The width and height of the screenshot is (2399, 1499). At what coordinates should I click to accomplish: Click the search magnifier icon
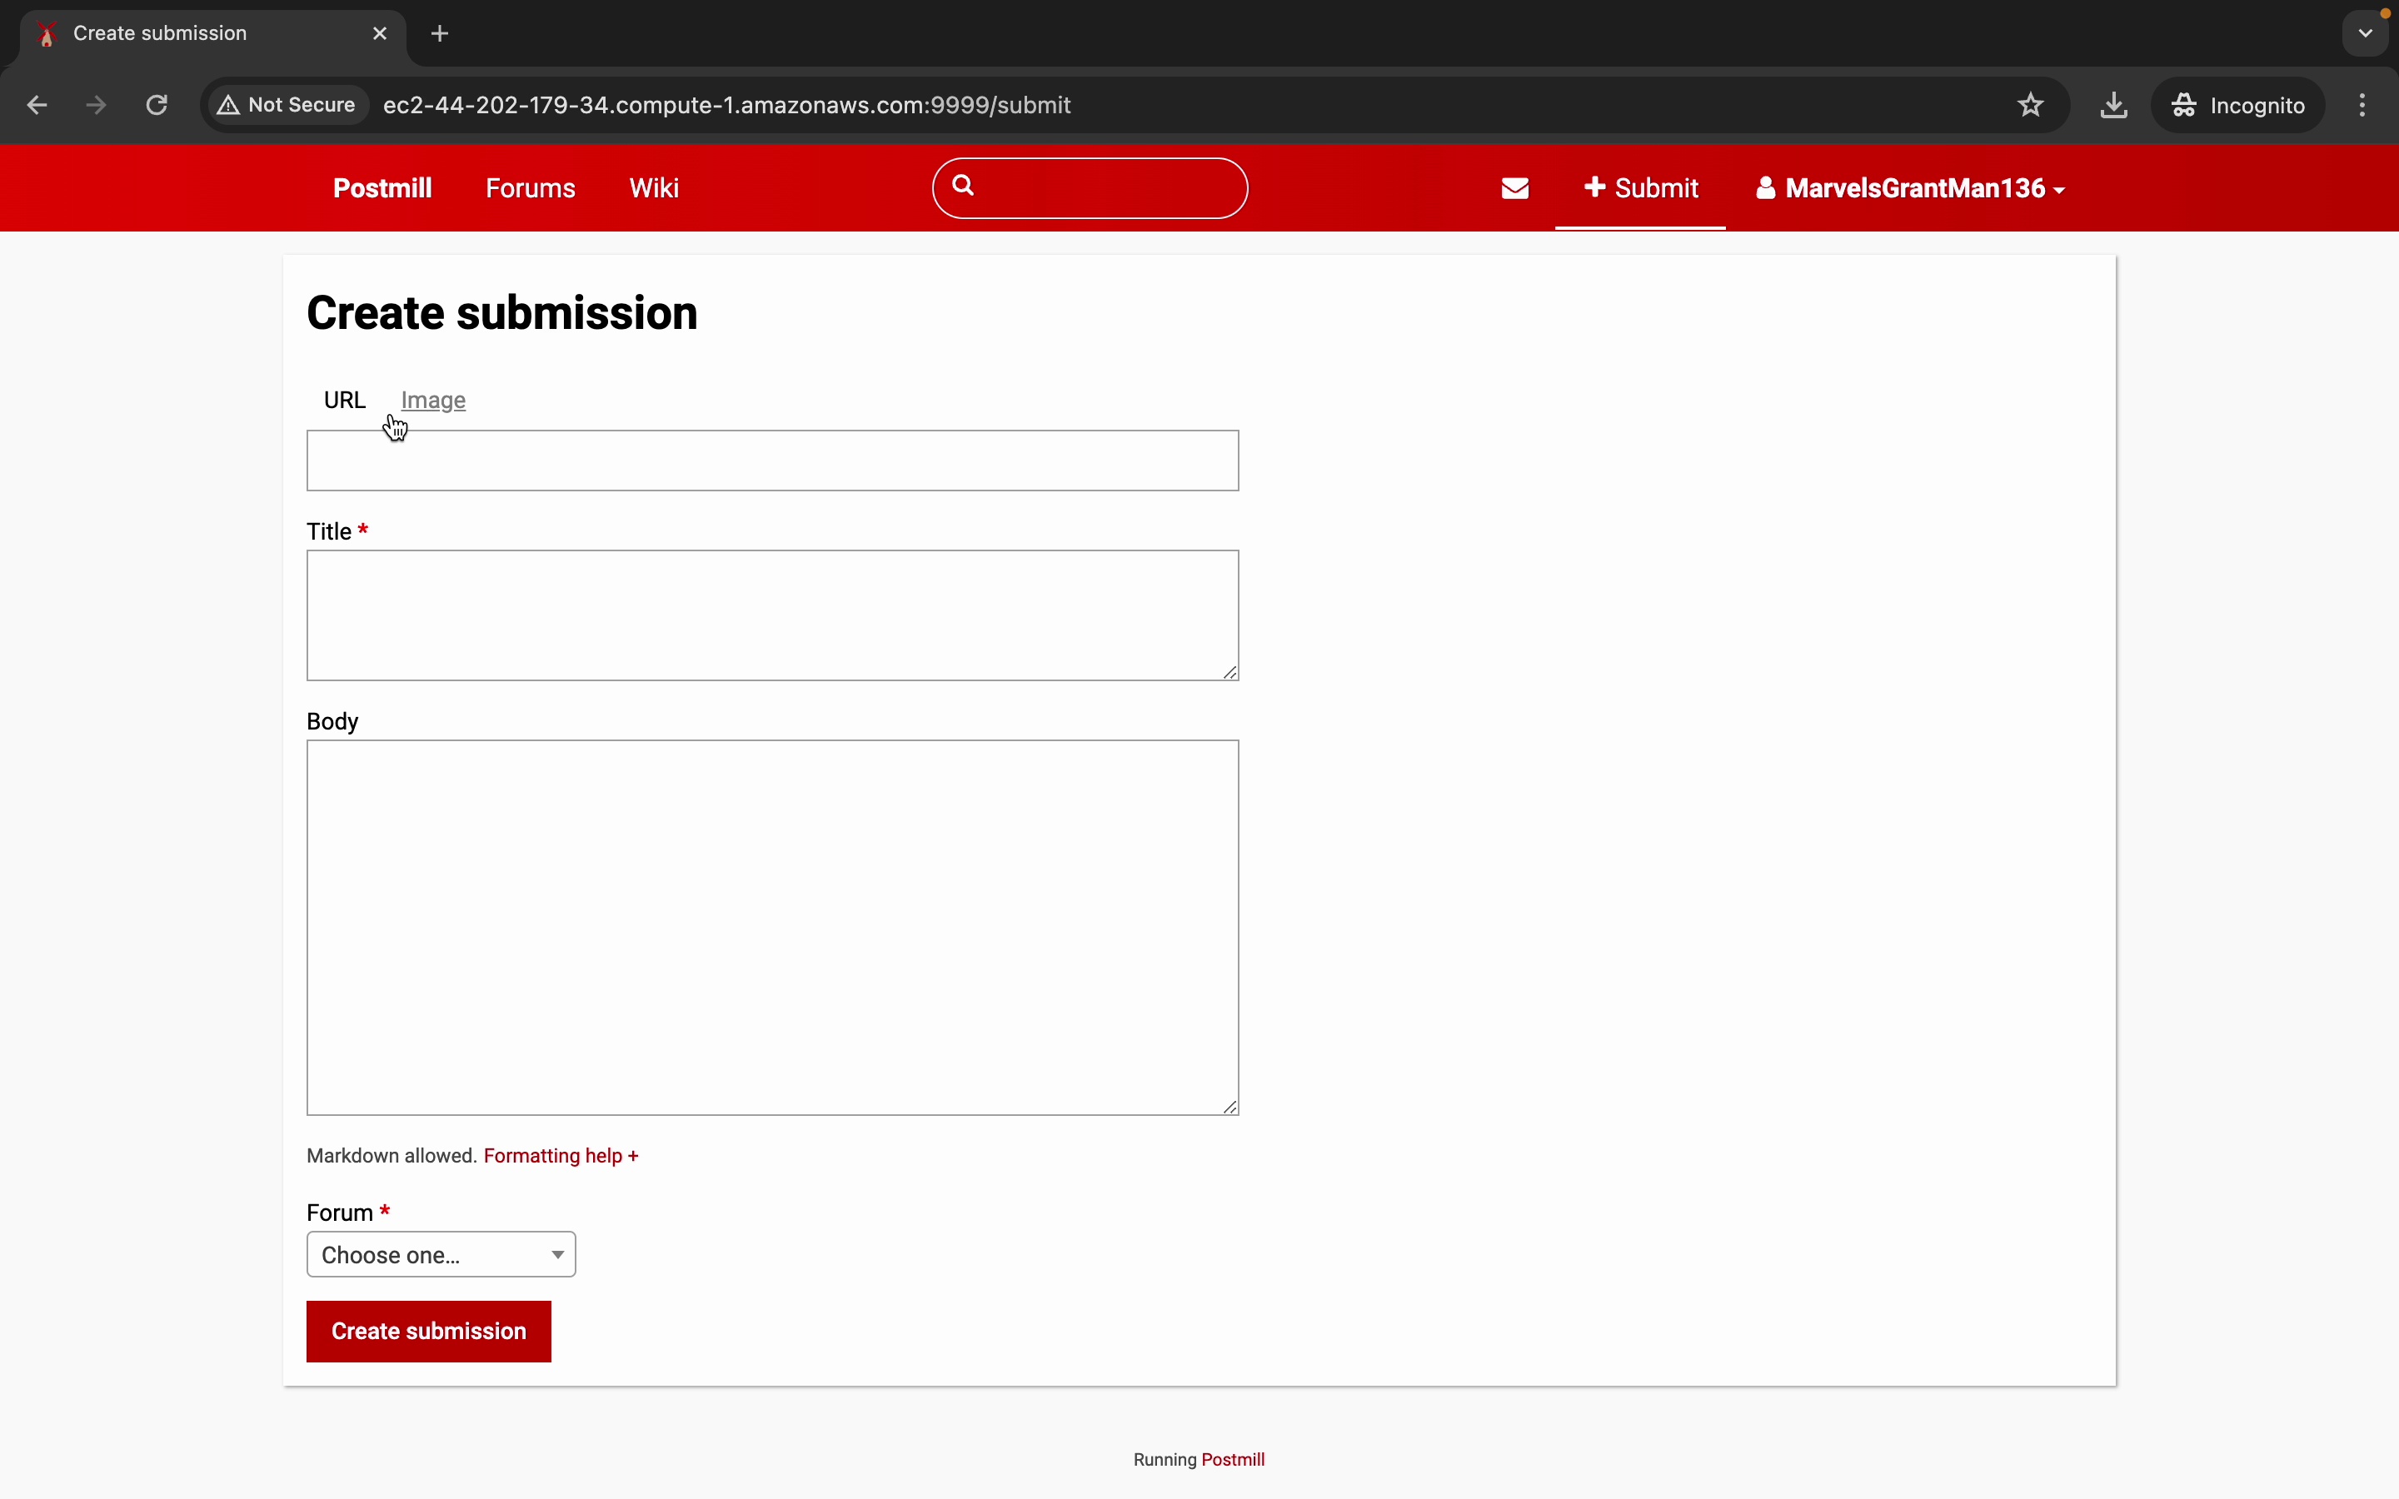(964, 187)
